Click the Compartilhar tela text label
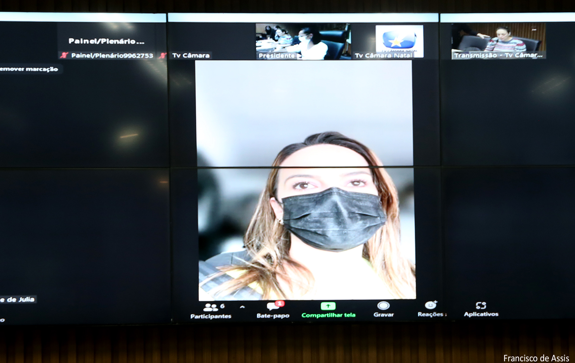The image size is (575, 363). pyautogui.click(x=328, y=315)
